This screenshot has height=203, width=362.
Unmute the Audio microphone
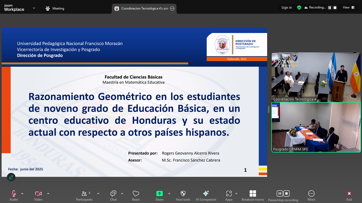(14, 196)
